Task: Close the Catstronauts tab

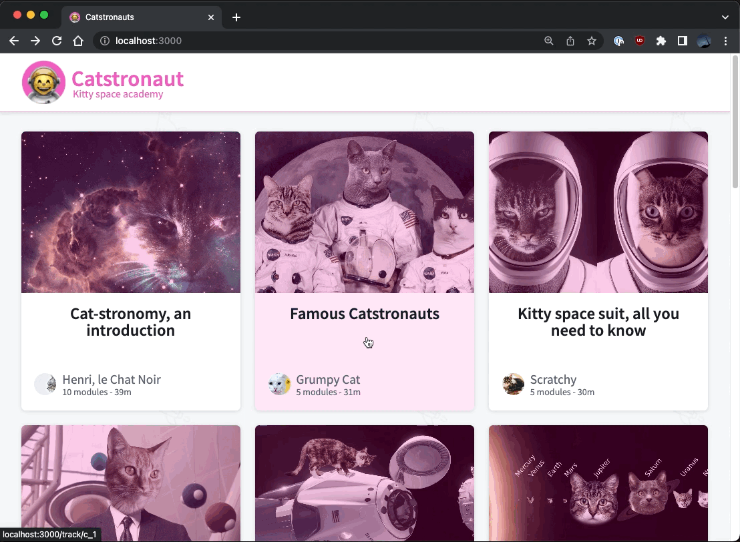Action: 211,17
